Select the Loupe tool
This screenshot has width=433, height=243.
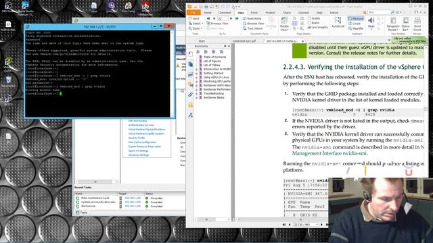coord(355,24)
